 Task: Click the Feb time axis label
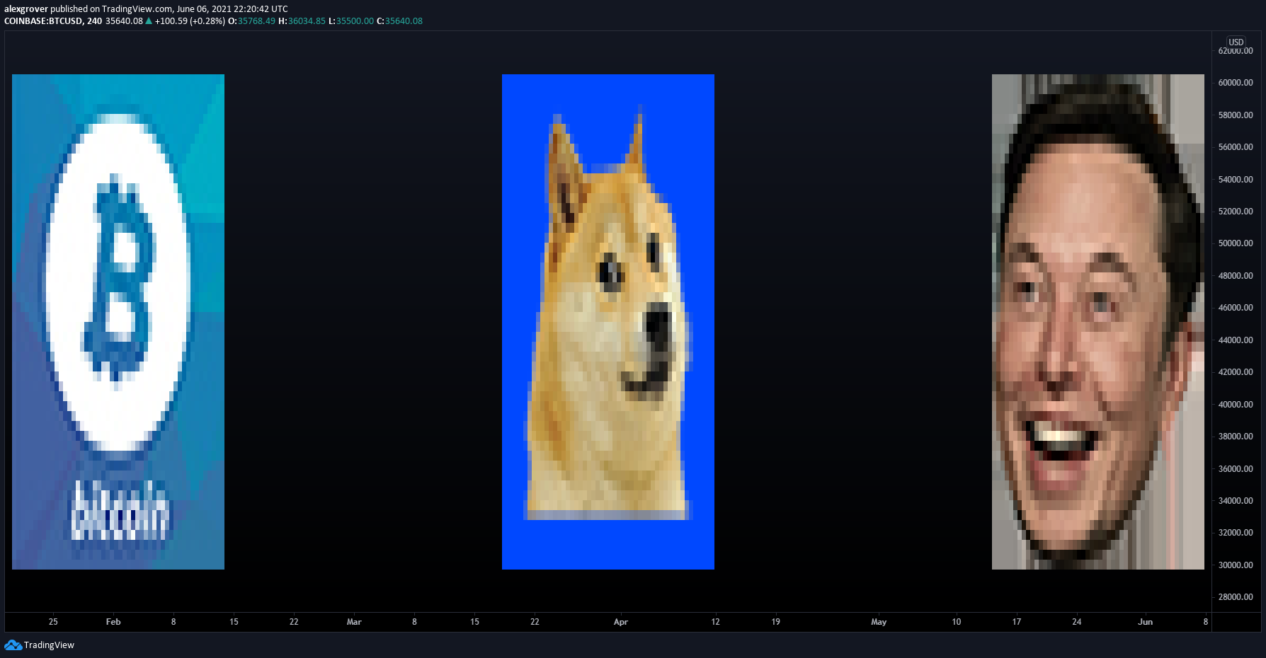tap(113, 622)
